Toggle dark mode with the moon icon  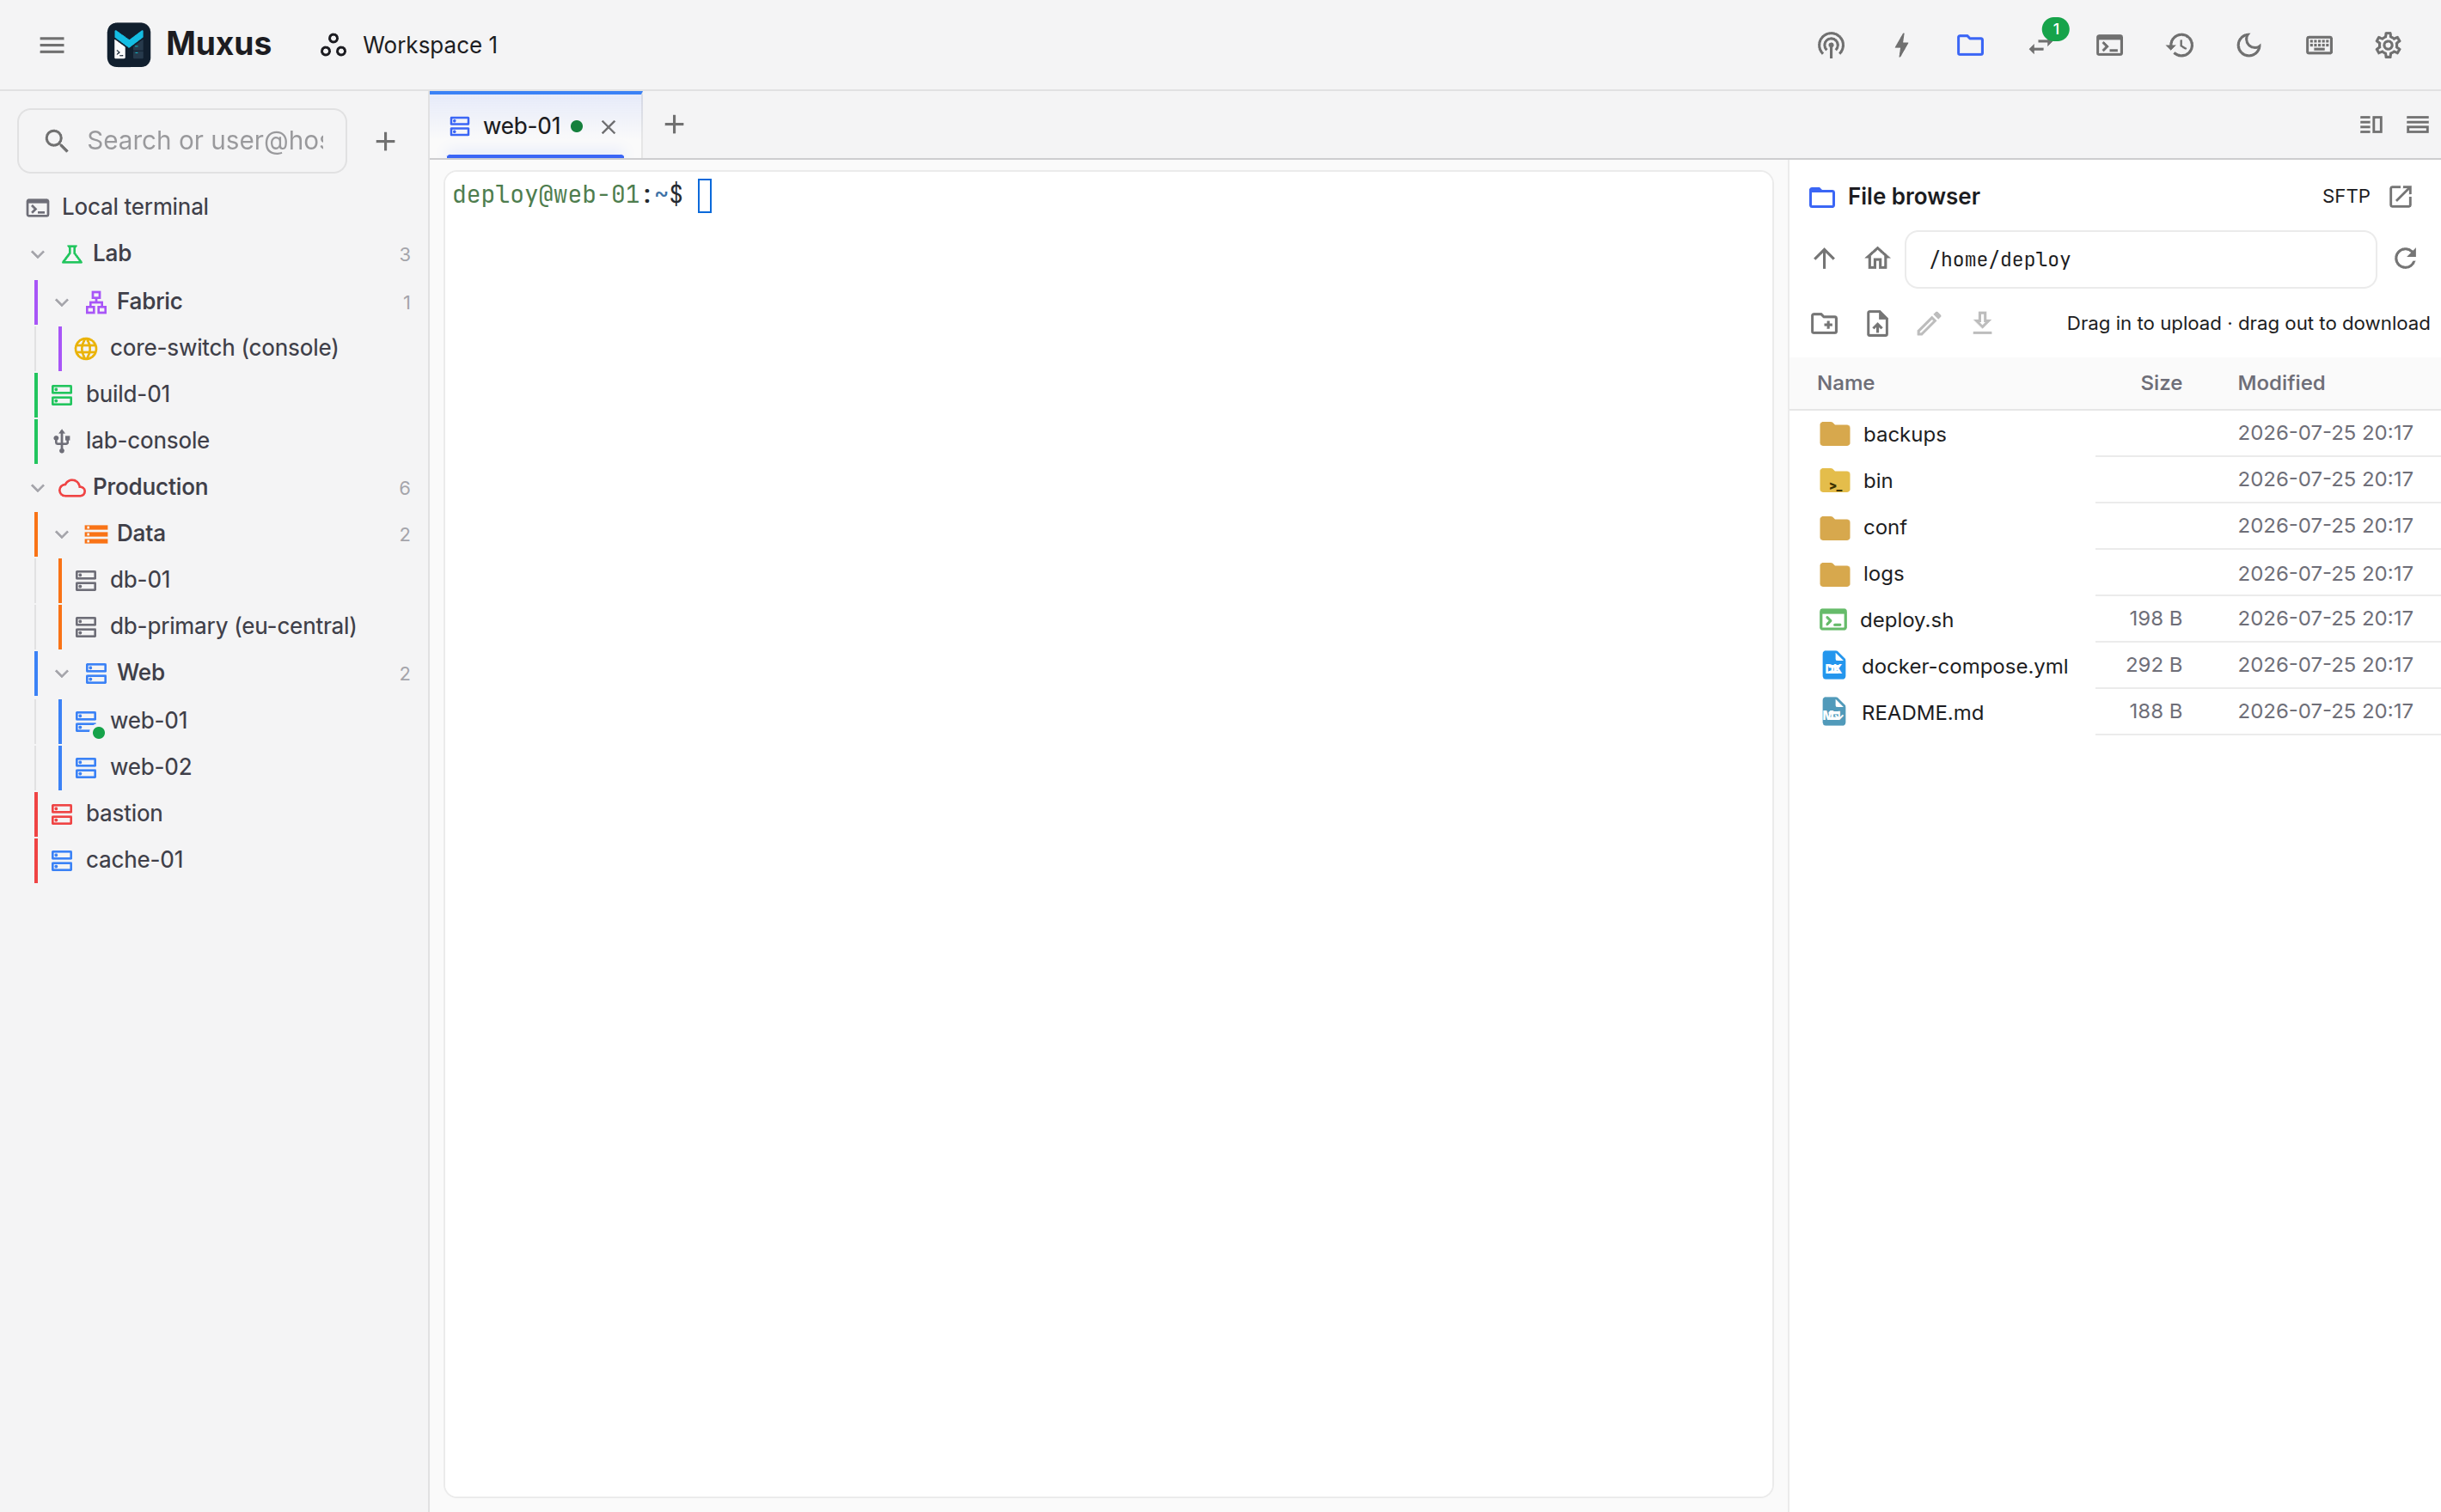coord(2249,45)
